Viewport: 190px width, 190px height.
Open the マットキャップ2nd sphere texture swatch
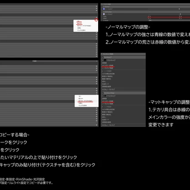click(105, 96)
